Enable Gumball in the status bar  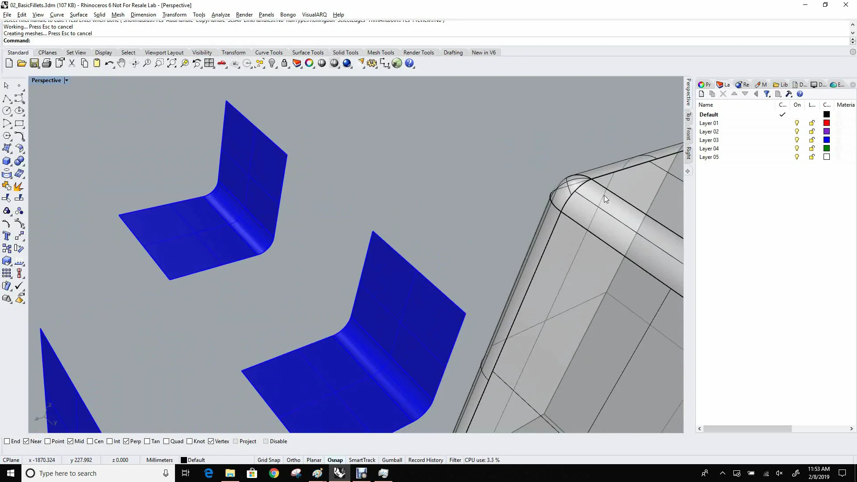point(391,460)
